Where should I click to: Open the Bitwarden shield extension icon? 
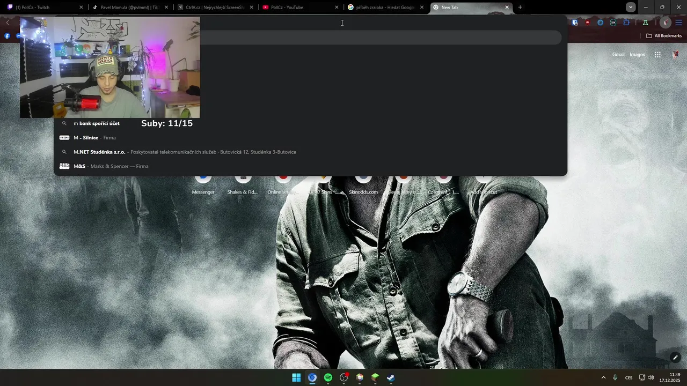point(575,23)
